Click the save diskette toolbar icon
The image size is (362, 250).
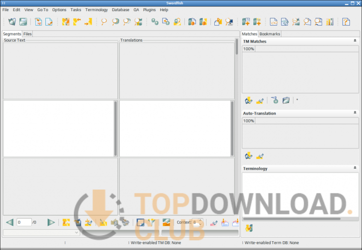coord(23,22)
